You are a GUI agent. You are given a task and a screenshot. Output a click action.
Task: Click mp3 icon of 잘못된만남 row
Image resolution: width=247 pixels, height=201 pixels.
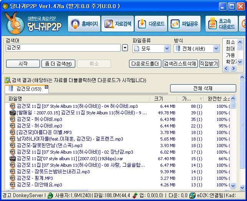coord(12,145)
